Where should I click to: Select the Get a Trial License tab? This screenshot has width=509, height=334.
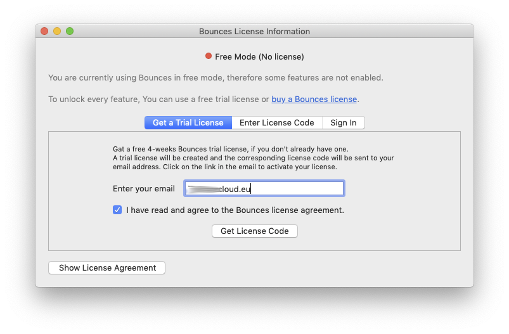[188, 123]
